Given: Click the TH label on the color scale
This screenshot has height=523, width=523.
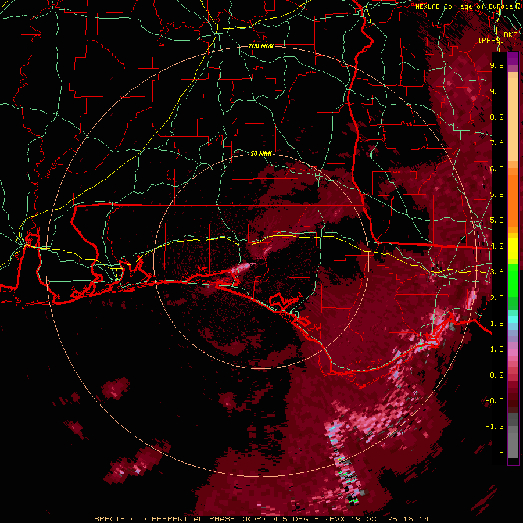Looking at the screenshot, I should [499, 453].
